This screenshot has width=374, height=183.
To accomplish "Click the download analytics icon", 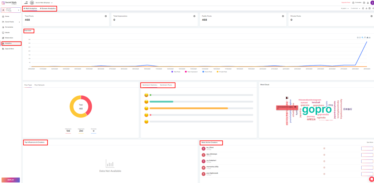I will [366, 8].
